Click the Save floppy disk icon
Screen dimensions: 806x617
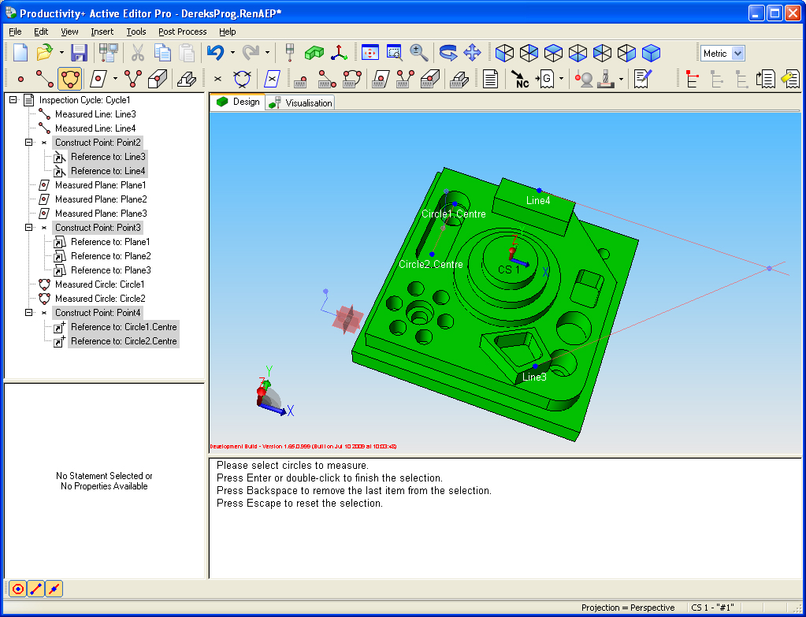click(x=79, y=53)
